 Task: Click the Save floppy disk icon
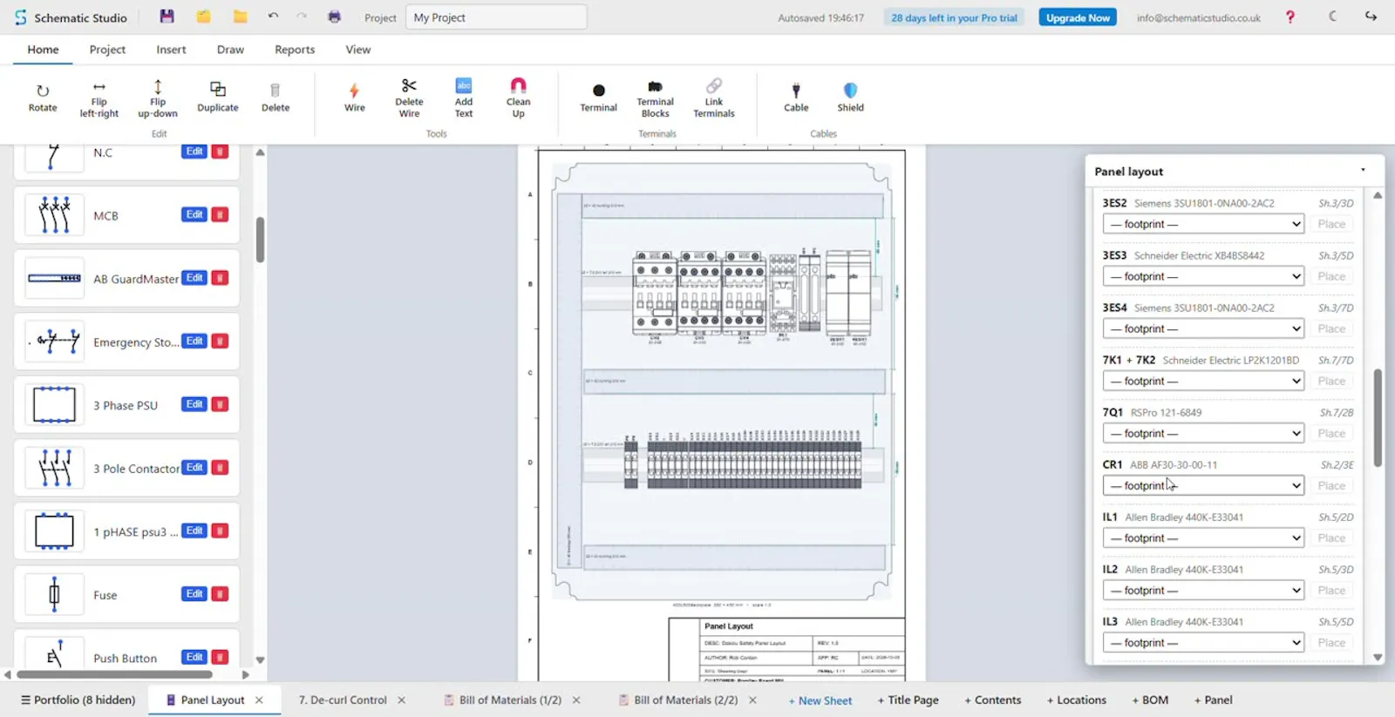click(167, 17)
